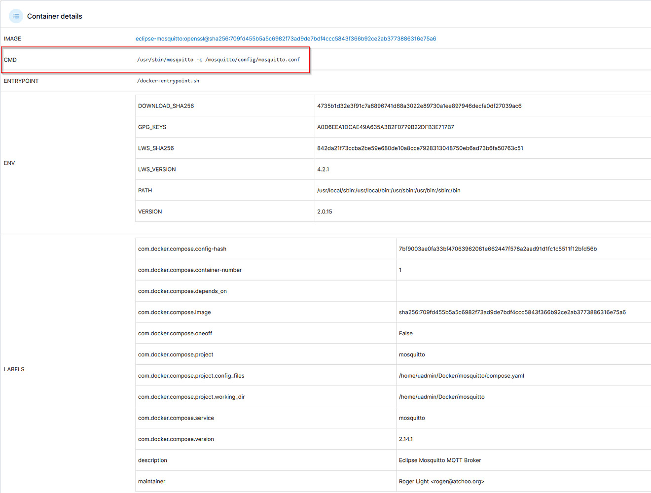The image size is (651, 493).
Task: Select the /home/uadmin/Docker/mosquitto working dir value
Action: coord(442,397)
